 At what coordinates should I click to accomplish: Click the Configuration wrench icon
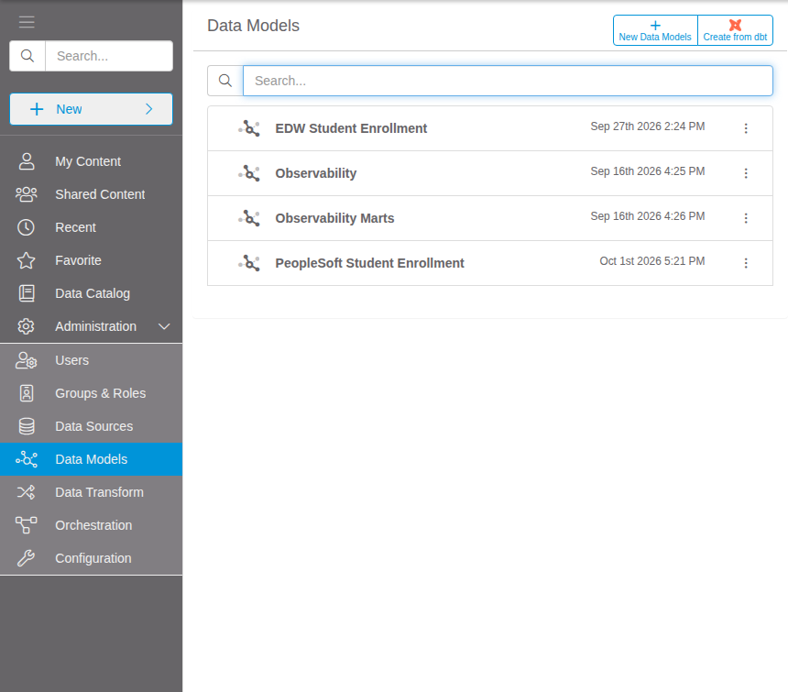[x=27, y=558]
